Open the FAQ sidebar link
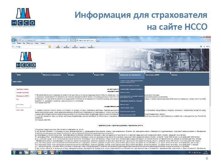 click(x=17, y=99)
